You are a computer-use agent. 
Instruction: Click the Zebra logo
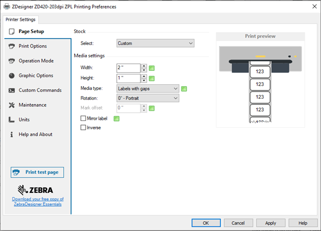(x=35, y=190)
